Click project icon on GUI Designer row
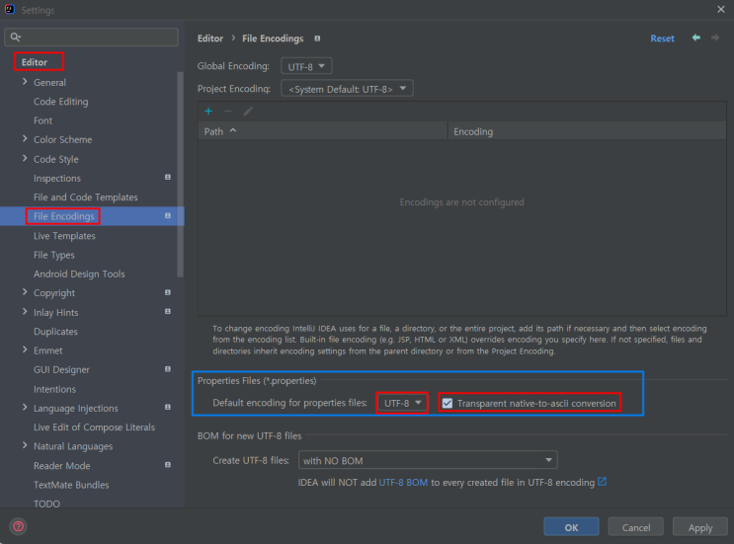734x544 pixels. tap(168, 369)
